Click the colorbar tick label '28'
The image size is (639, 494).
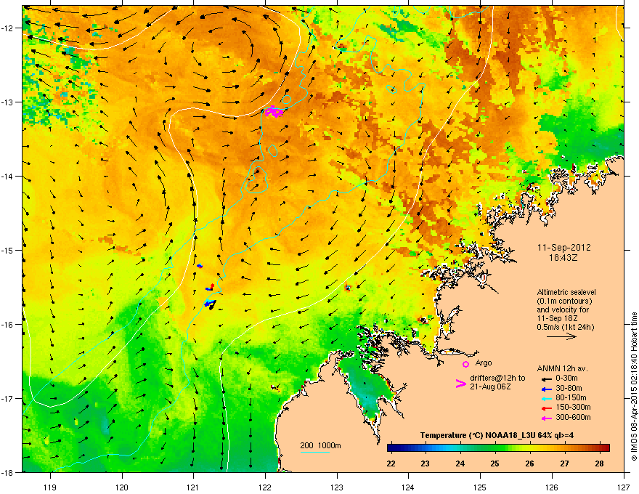tap(600, 463)
